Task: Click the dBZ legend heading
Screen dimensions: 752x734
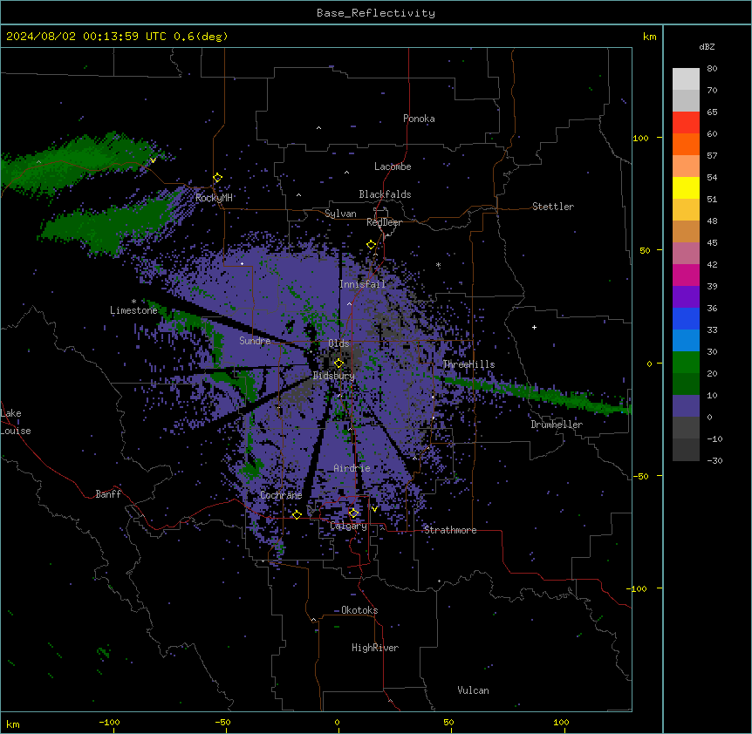Action: coord(707,47)
